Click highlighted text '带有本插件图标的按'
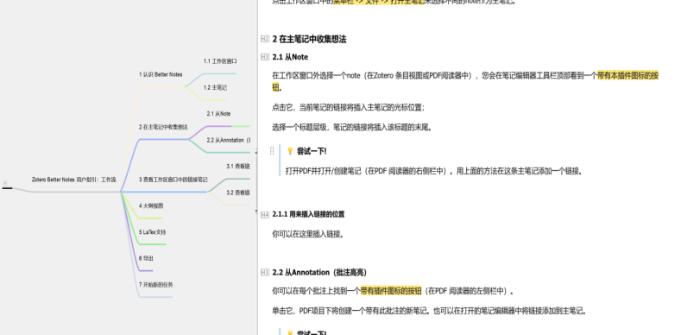The height and width of the screenshot is (335, 681). pyautogui.click(x=628, y=76)
